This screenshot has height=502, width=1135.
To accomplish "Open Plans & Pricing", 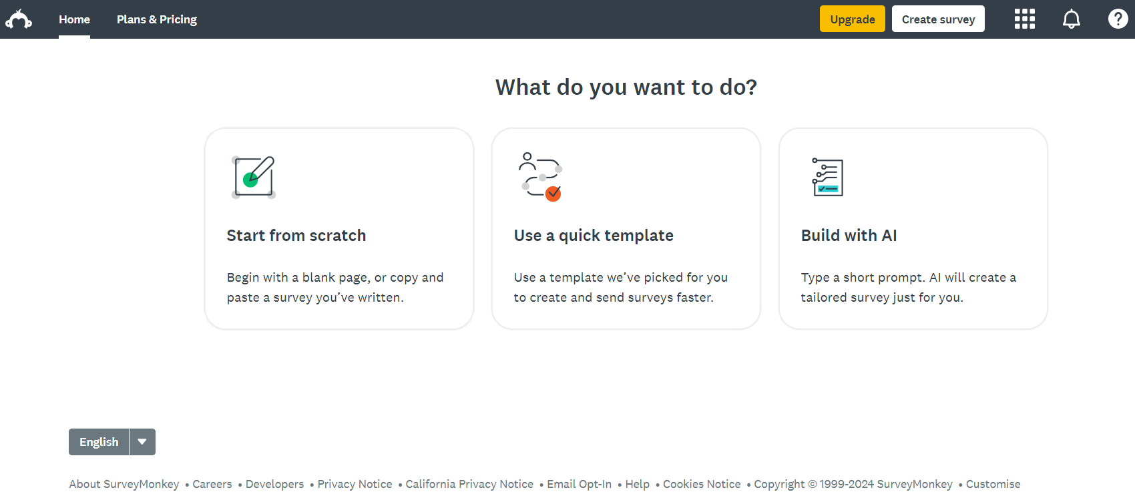I will [157, 19].
